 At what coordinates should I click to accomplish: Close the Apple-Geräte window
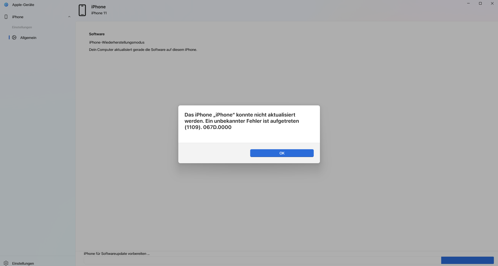point(492,3)
